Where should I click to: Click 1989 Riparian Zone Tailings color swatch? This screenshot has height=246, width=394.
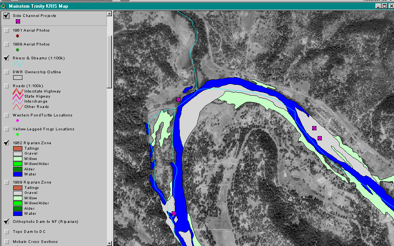click(18, 188)
